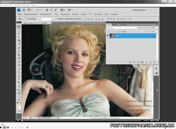Screen dimensions: 176x129
Task: Toggle Quick Mask mode at toolbox bottom
Action: pos(19,111)
